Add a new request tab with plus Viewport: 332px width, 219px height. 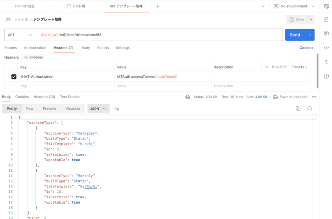click(158, 6)
